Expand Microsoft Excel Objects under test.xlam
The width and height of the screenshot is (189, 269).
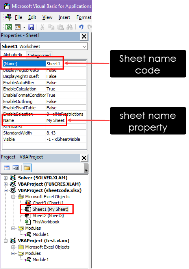pyautogui.click(x=13, y=247)
